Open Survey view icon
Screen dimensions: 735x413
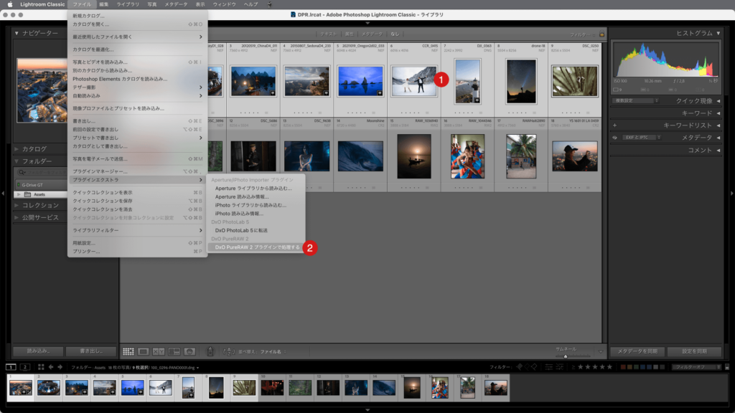pyautogui.click(x=174, y=351)
